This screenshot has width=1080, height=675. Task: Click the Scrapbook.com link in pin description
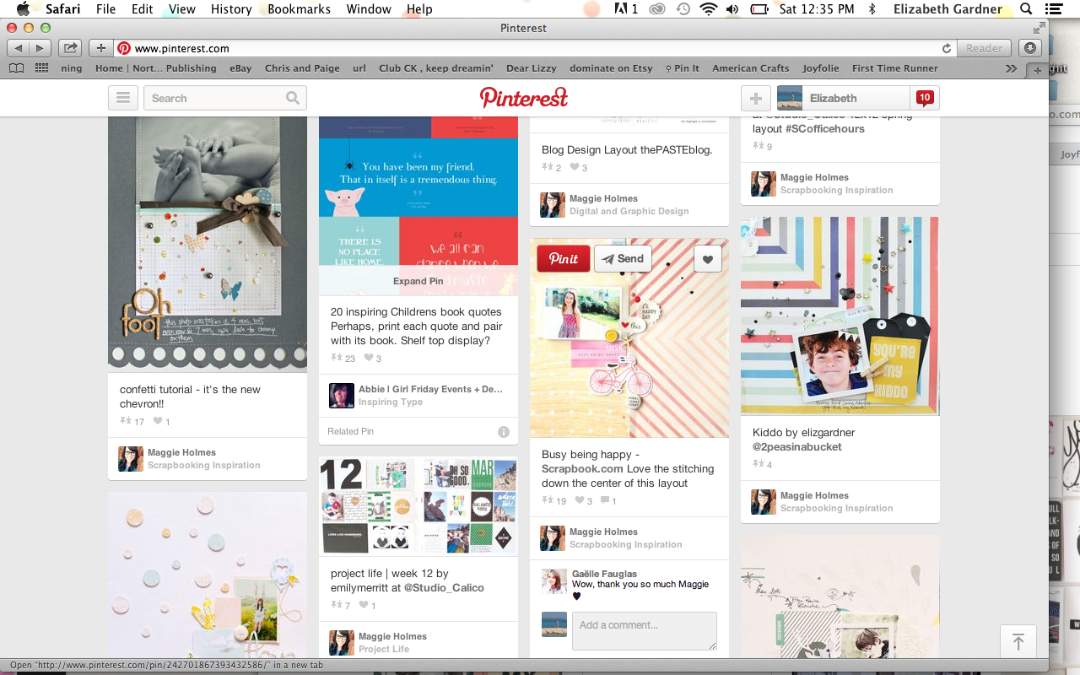point(582,469)
